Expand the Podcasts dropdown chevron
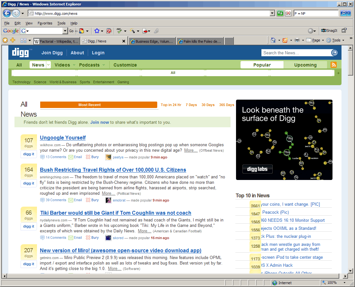 coord(104,65)
